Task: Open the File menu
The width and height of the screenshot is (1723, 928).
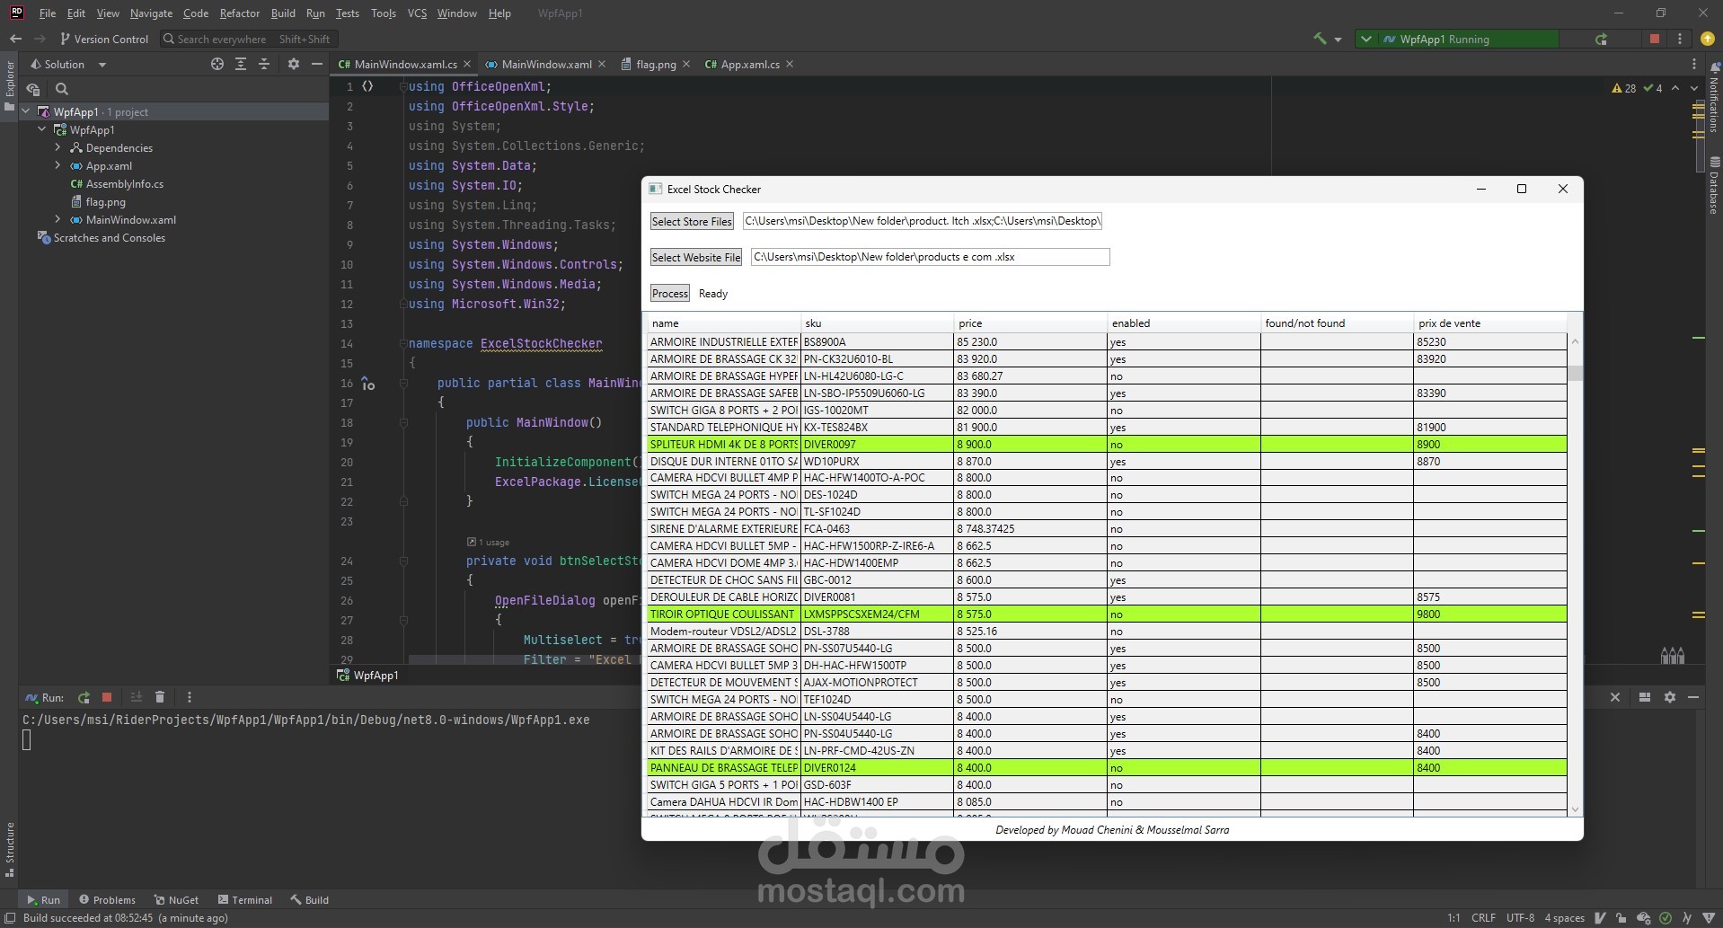Action: [x=48, y=13]
